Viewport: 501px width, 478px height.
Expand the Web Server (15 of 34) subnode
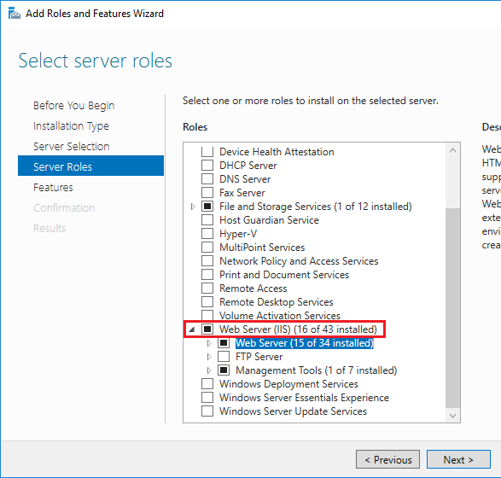[209, 343]
